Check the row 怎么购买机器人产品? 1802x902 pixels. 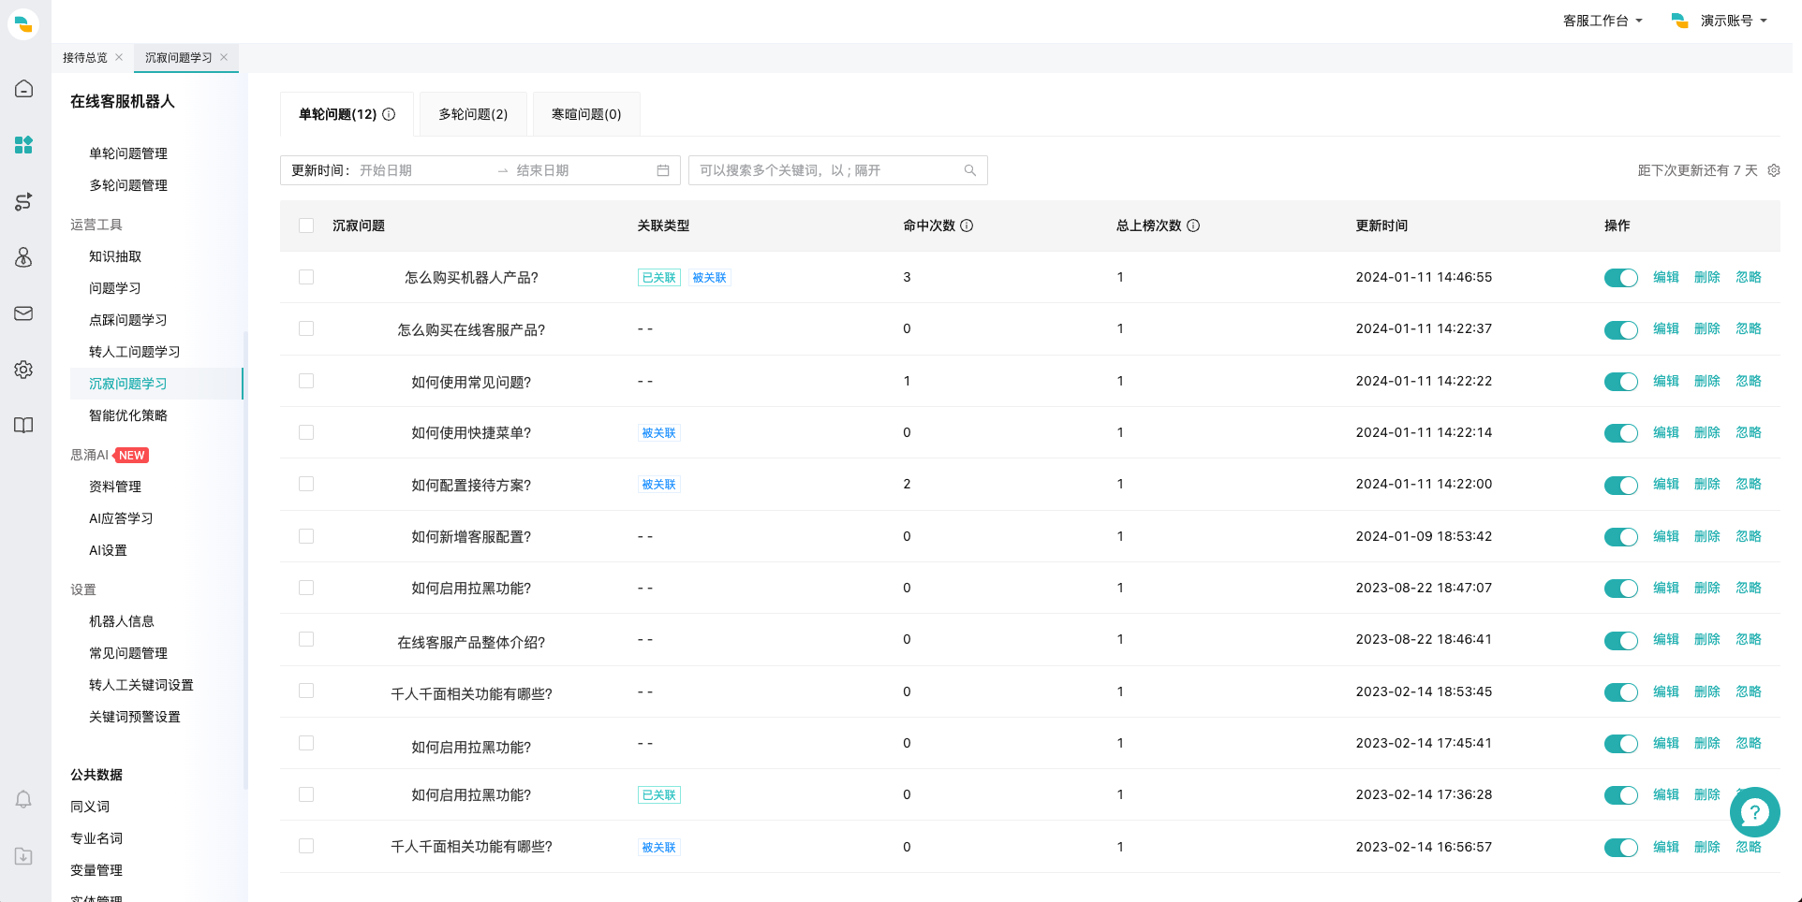point(306,277)
